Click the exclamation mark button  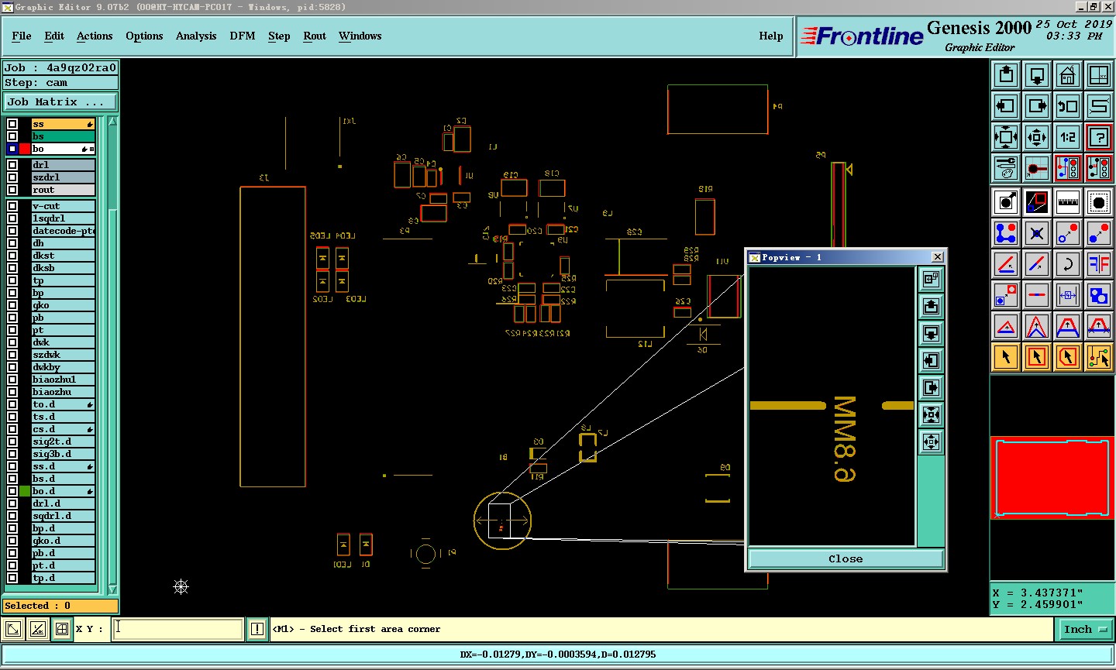pyautogui.click(x=257, y=629)
